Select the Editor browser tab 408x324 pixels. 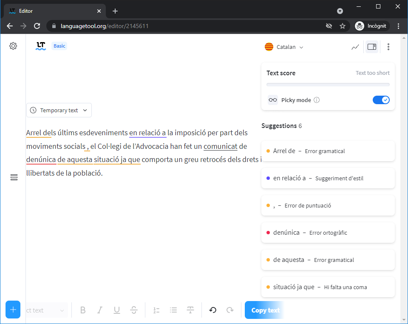[x=55, y=11]
